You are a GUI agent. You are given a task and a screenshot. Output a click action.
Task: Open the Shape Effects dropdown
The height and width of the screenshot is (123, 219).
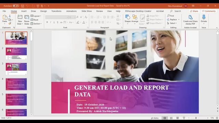click(154, 23)
